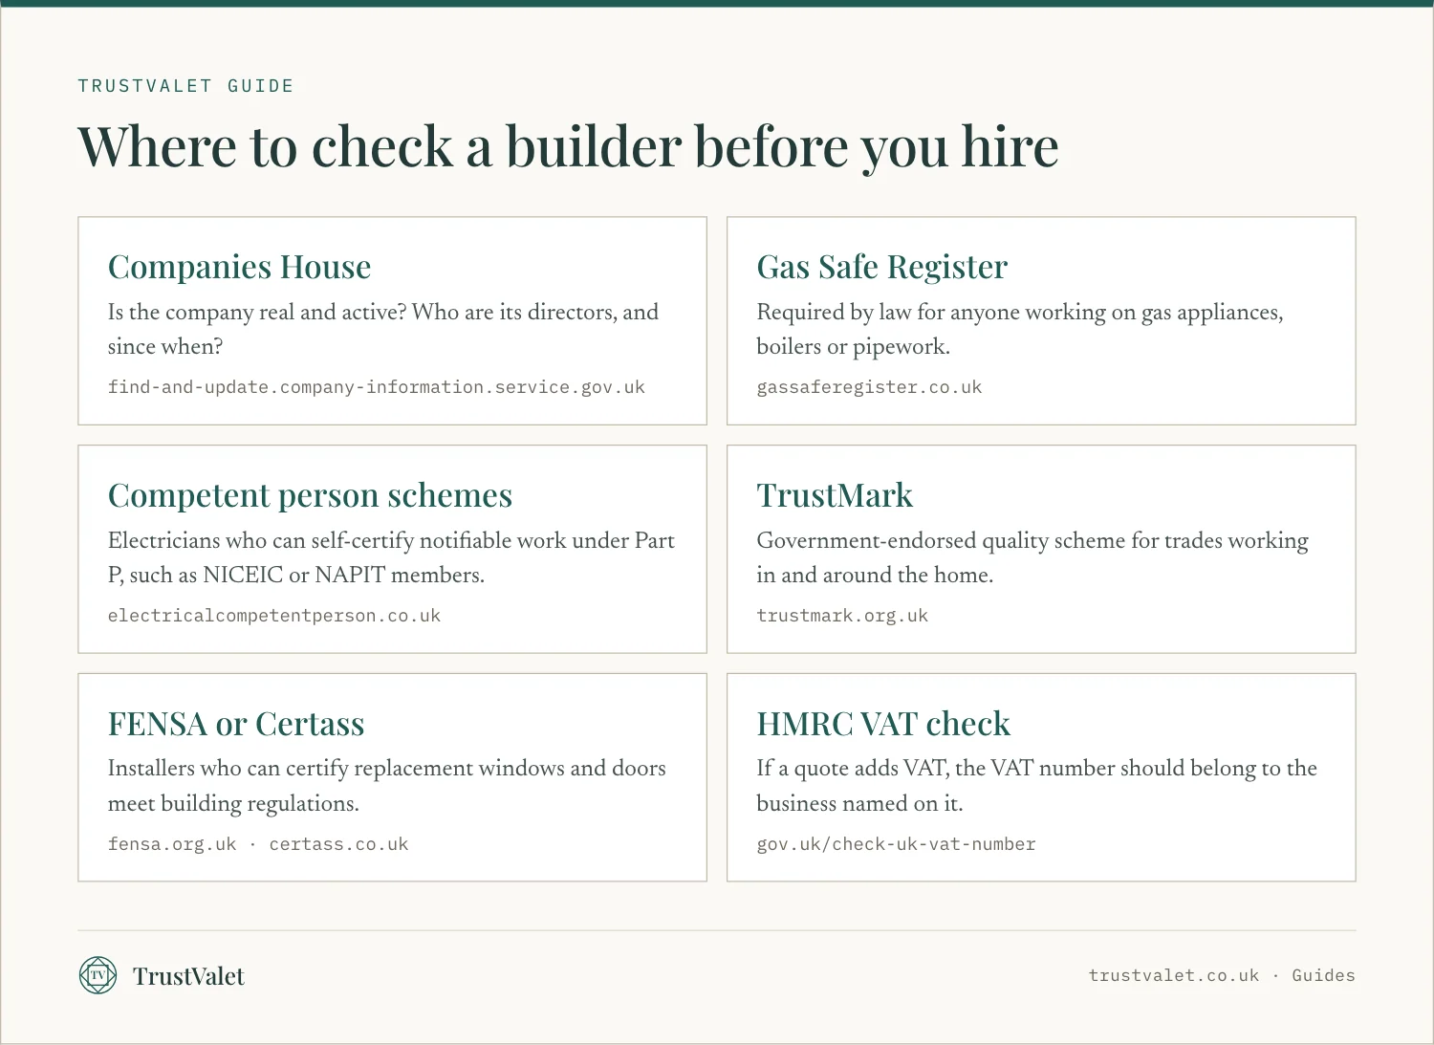Click the gov.uk/check-uk-vat-number URL
The height and width of the screenshot is (1045, 1434).
coord(896,844)
